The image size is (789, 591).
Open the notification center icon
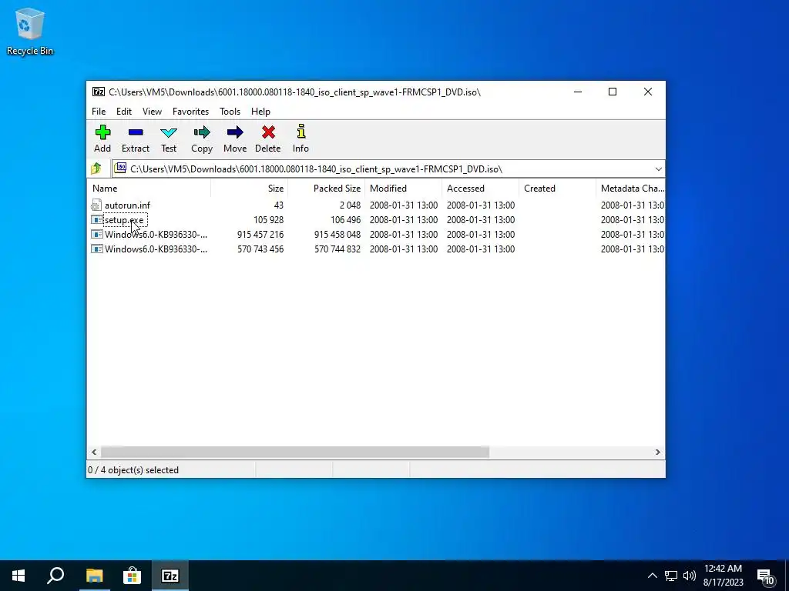(766, 577)
